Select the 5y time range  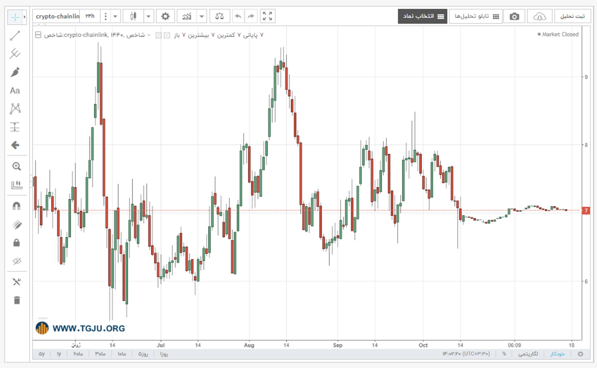(x=42, y=354)
